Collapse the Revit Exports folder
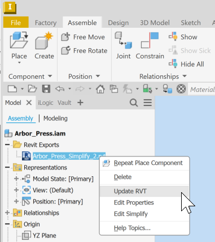 pos(7,145)
